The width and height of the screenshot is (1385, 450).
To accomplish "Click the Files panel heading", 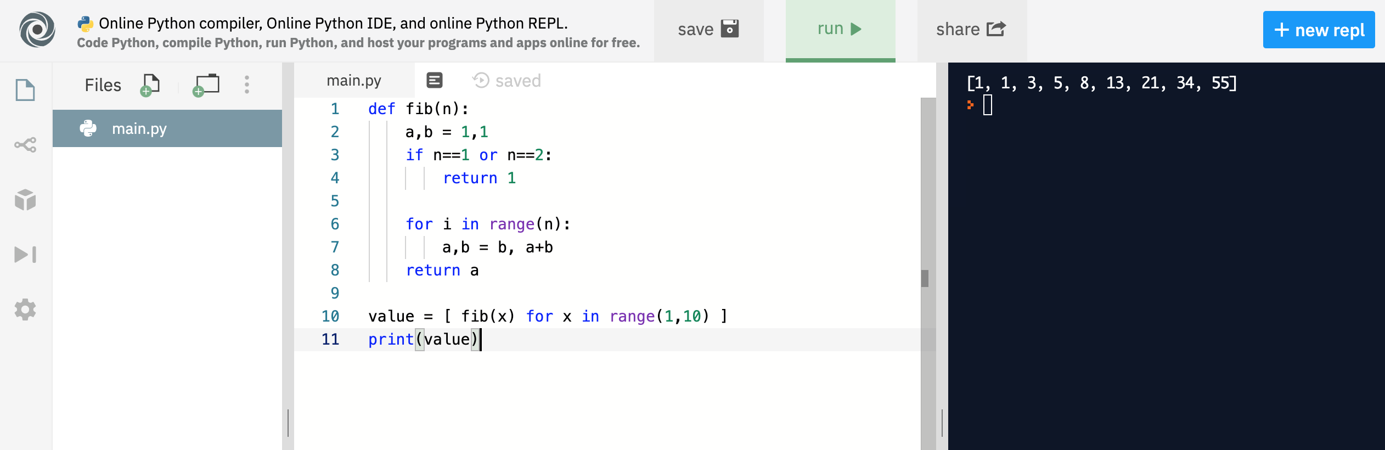I will pos(103,85).
